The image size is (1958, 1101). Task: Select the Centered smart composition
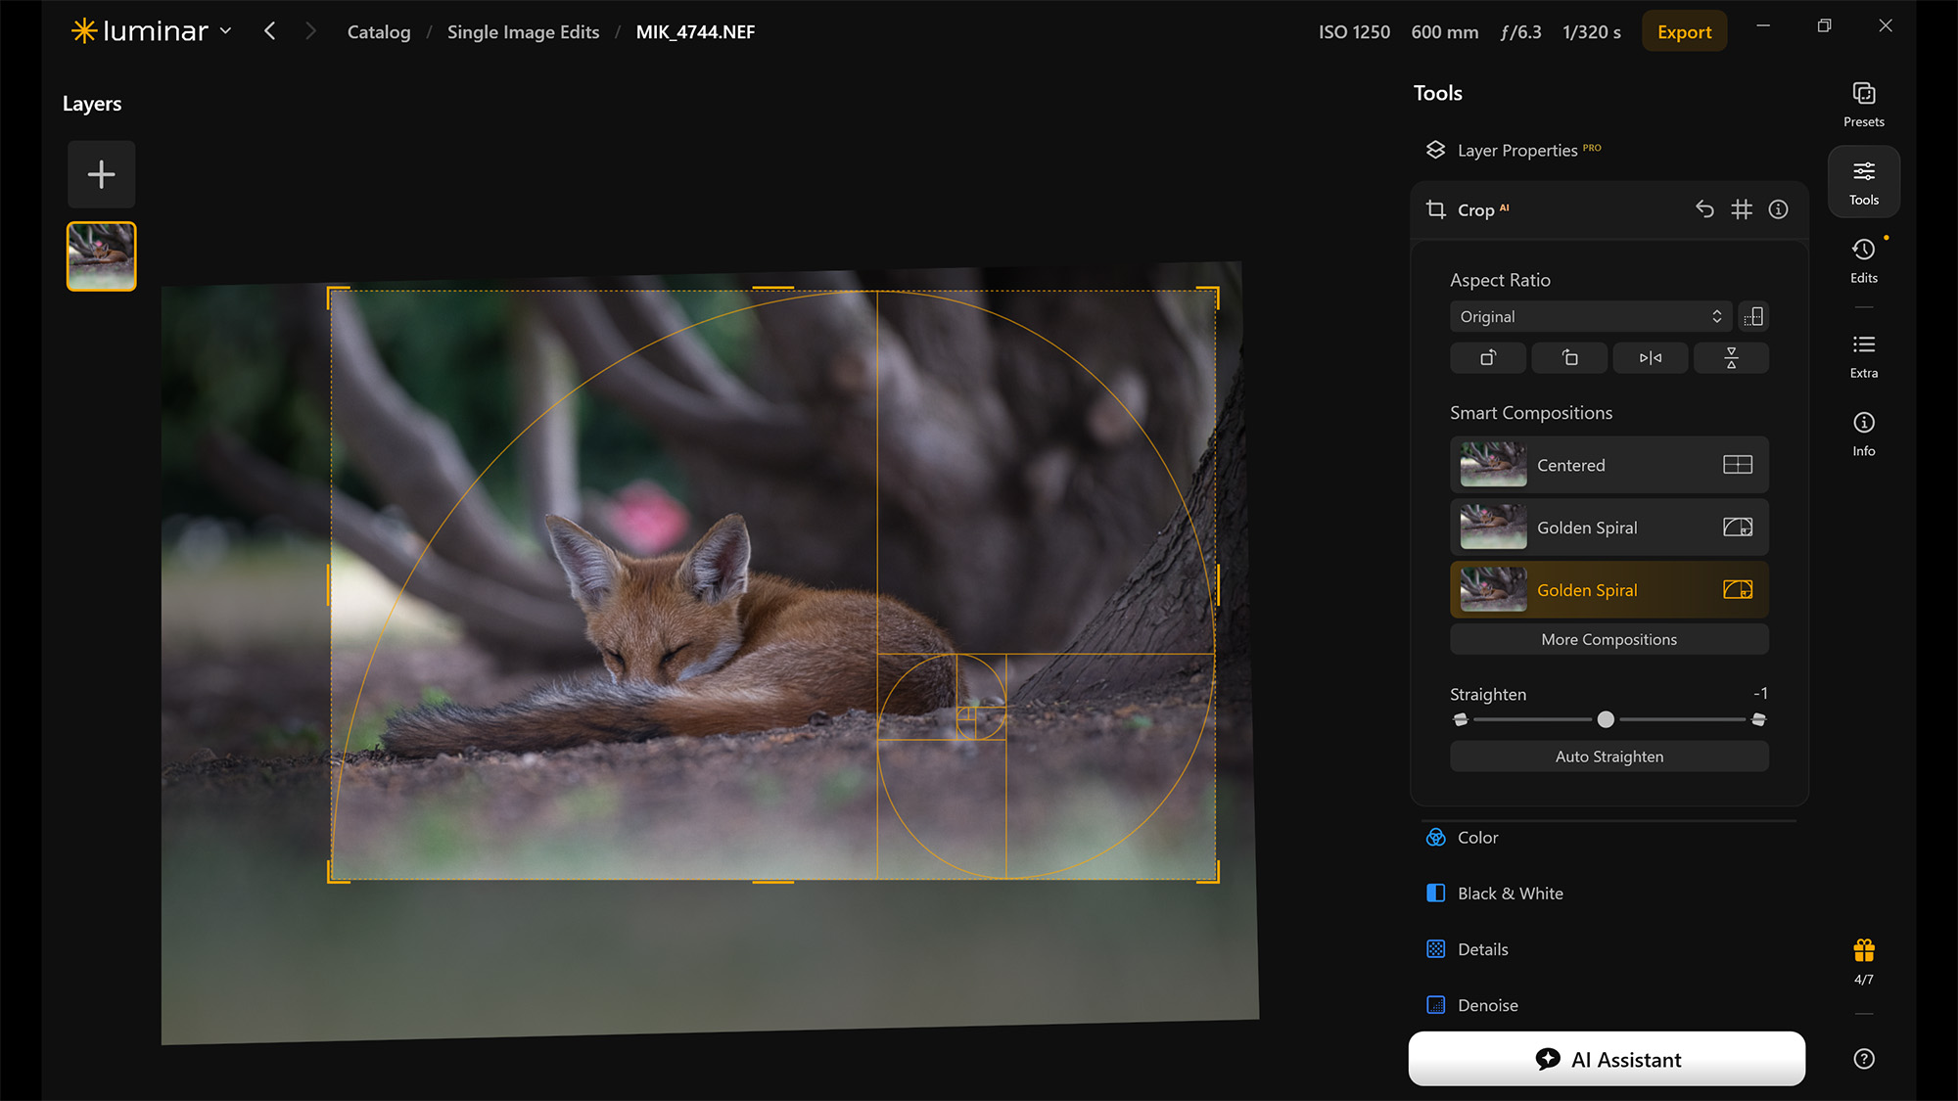[x=1609, y=465]
